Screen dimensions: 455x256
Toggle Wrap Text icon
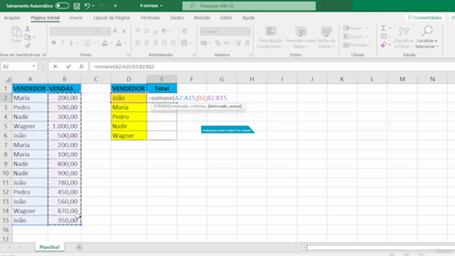(x=184, y=31)
